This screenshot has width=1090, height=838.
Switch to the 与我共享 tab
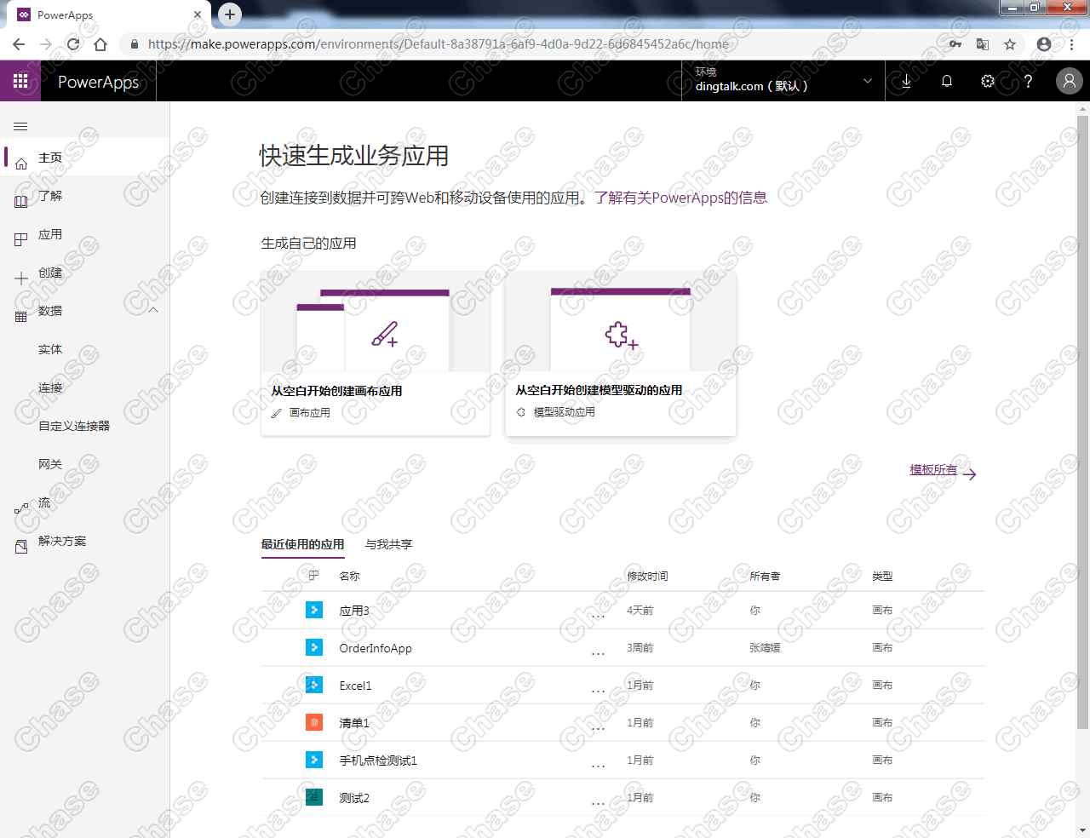tap(387, 544)
